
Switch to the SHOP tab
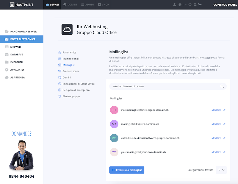pyautogui.click(x=104, y=5)
